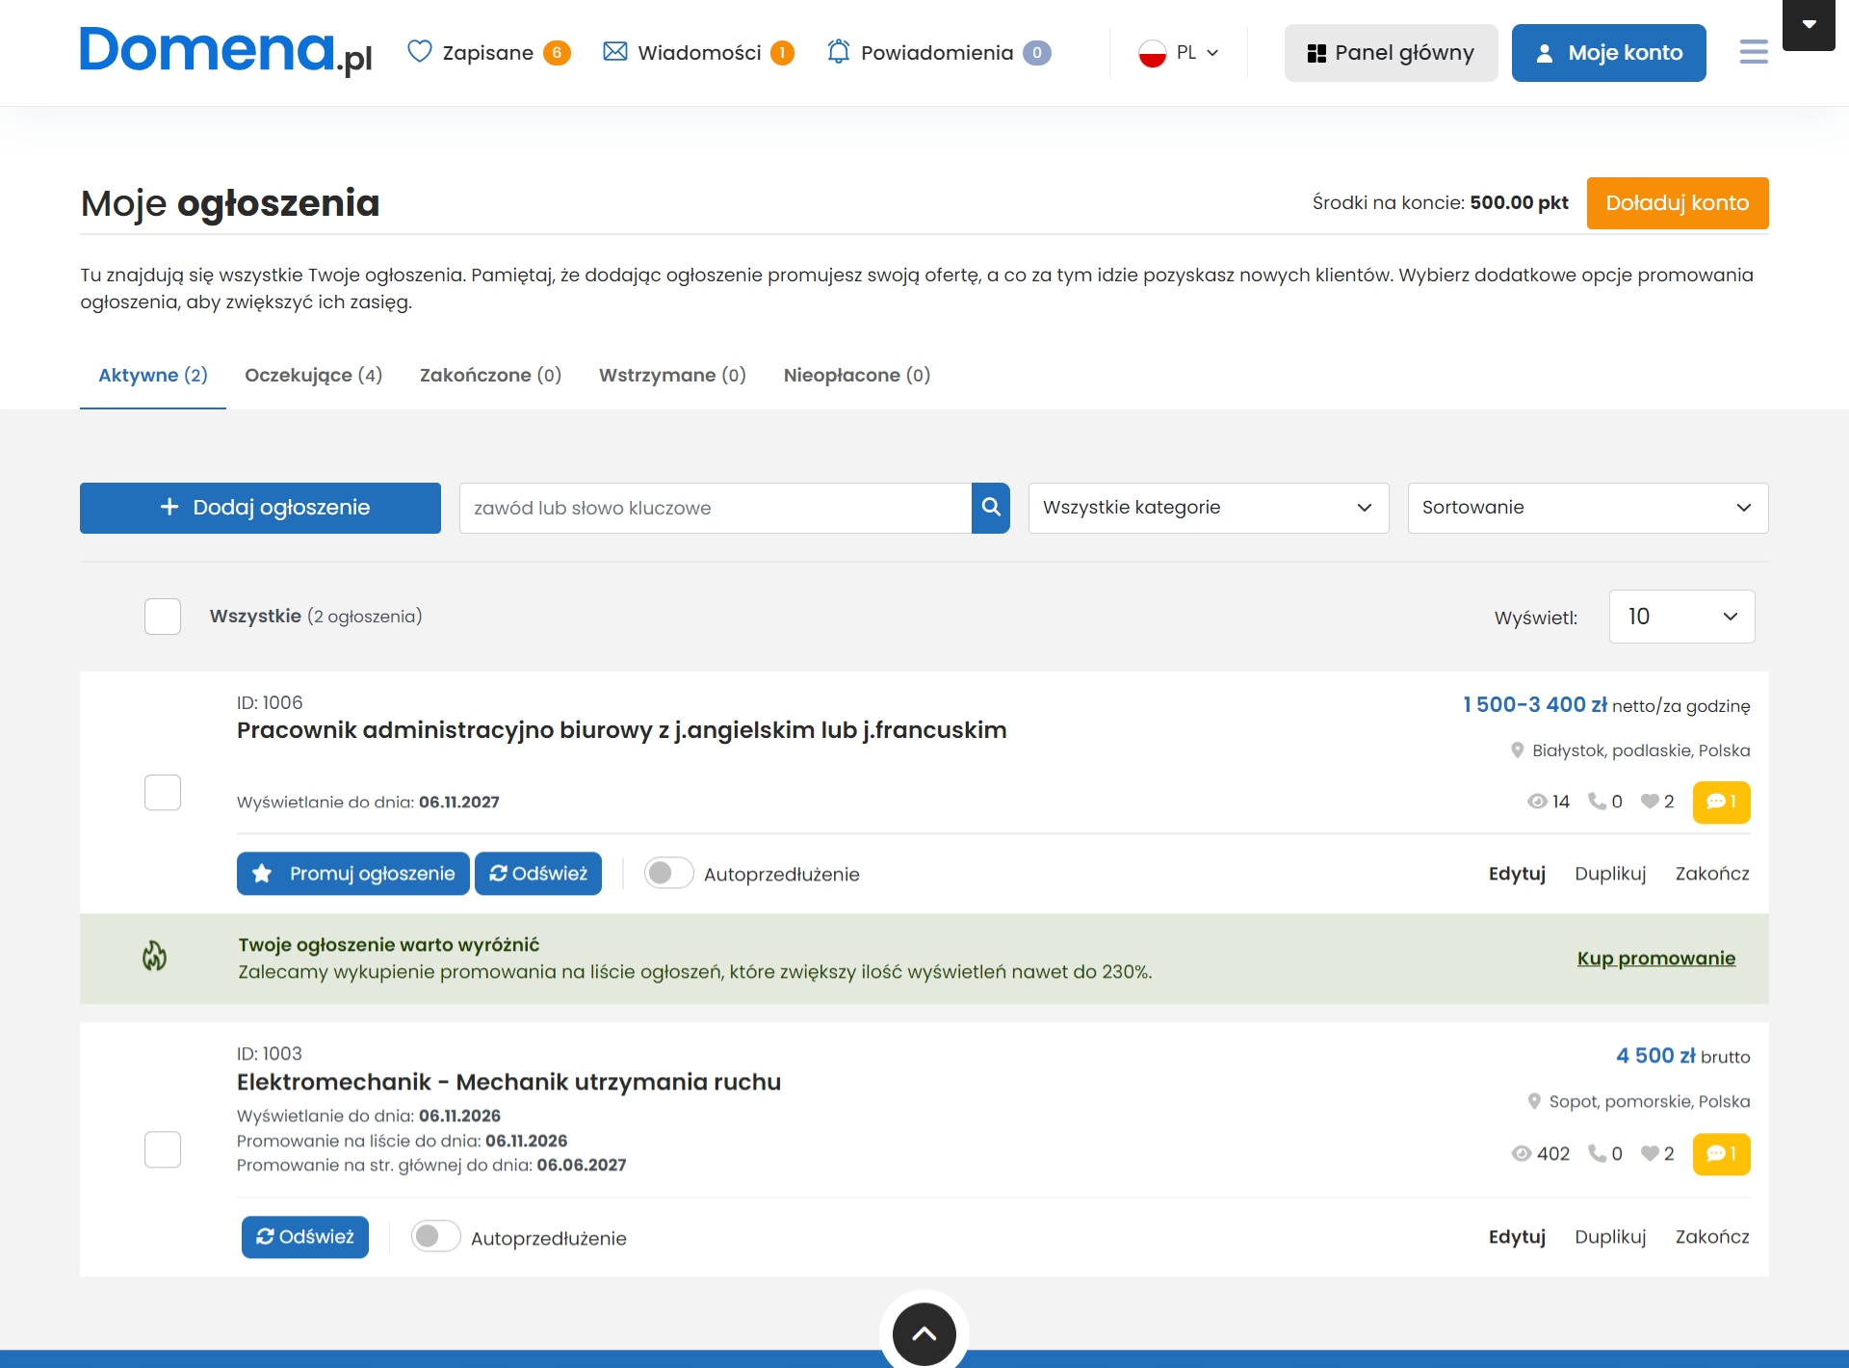Screen dimensions: 1849x1368
Task: Click the Powiadomienia bell icon
Action: [x=839, y=51]
